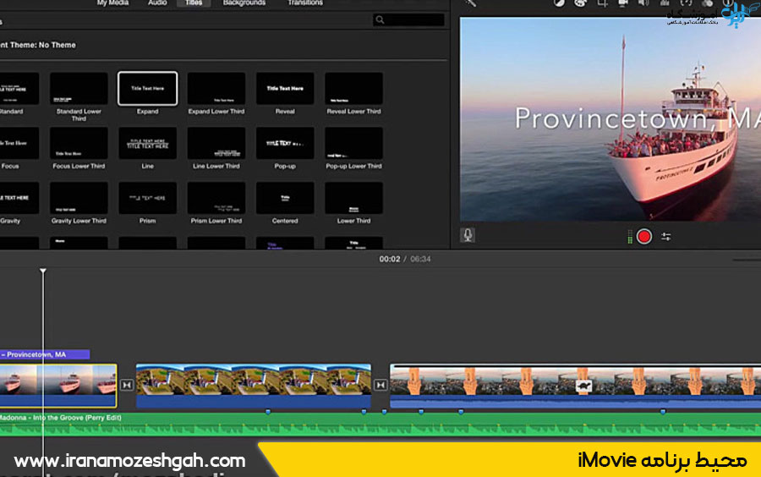Select the boat video clip in timeline
Screen dimensions: 761x477
58,386
